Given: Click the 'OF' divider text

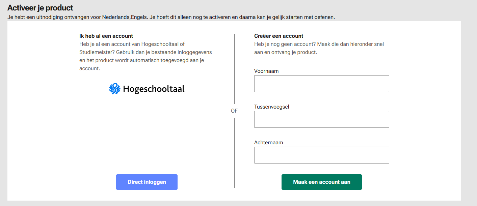Looking at the screenshot, I should (x=234, y=111).
